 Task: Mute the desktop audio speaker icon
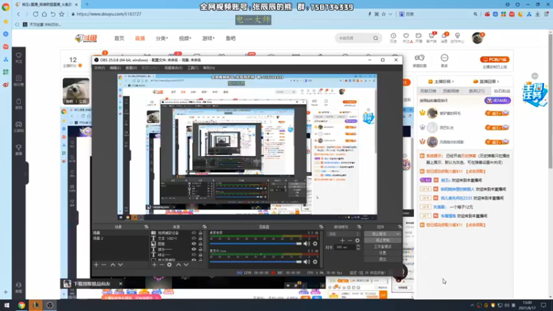(306, 244)
